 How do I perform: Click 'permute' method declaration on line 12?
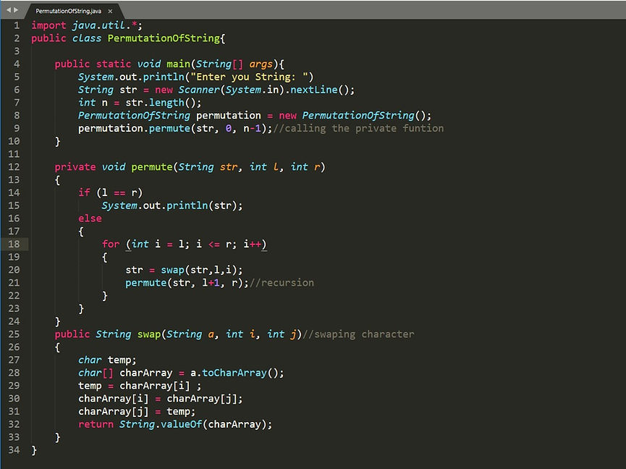click(x=152, y=167)
